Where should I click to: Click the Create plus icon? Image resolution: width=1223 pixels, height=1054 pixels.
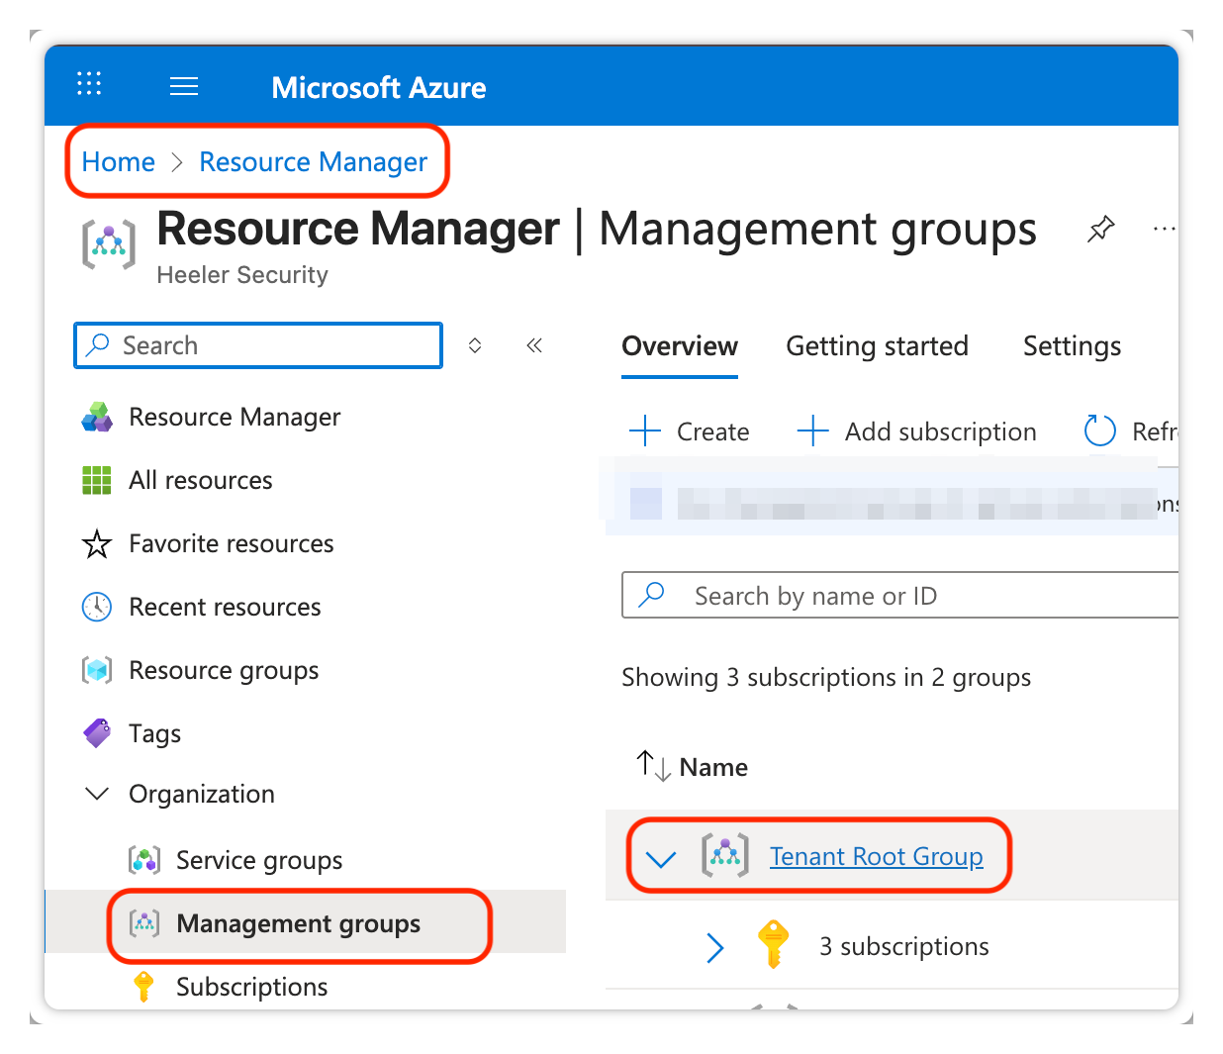tap(645, 431)
